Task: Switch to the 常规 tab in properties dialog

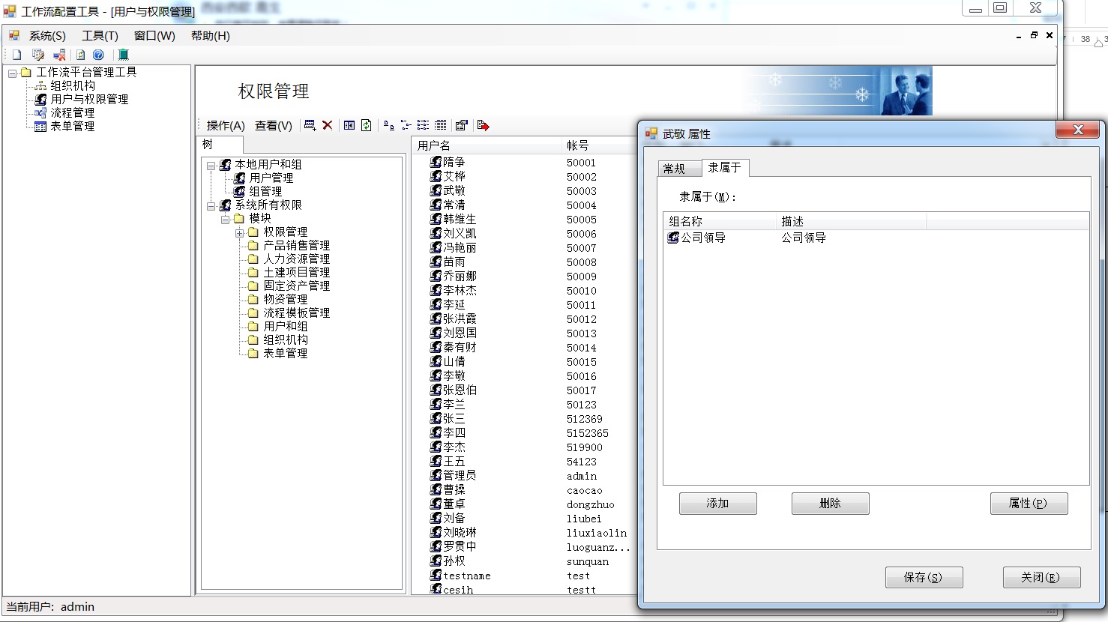Action: 674,169
